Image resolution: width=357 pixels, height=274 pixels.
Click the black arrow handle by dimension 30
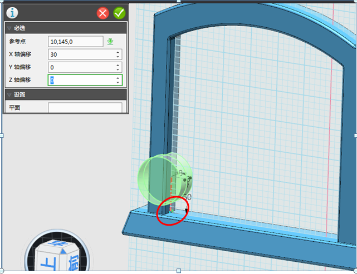187,211
